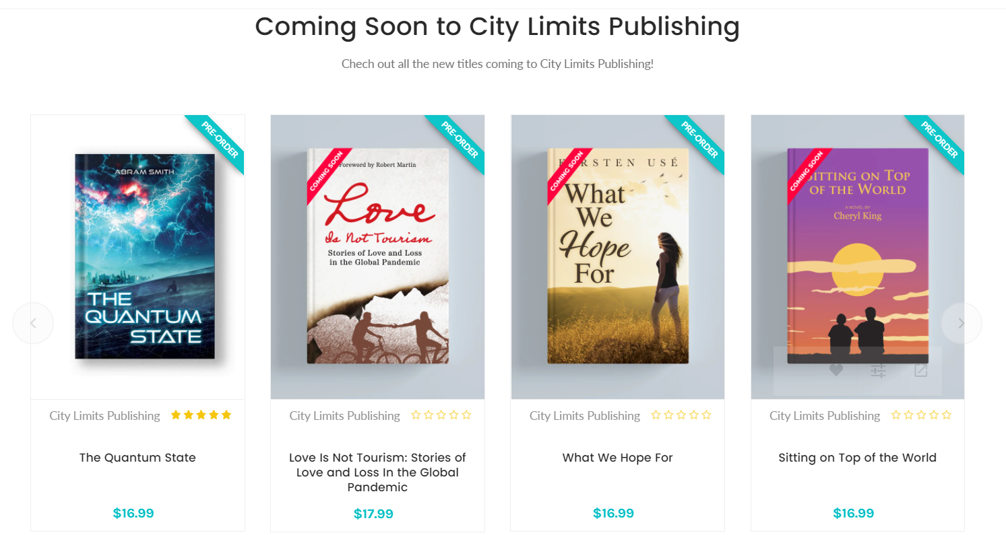Screen dimensions: 1006x535
Task: Open the What We Hope For title link
Action: 618,458
